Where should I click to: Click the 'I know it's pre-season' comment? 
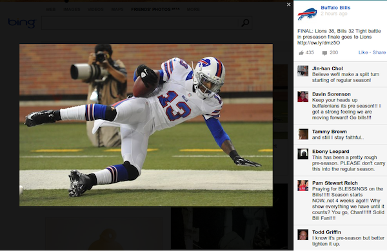click(x=348, y=241)
